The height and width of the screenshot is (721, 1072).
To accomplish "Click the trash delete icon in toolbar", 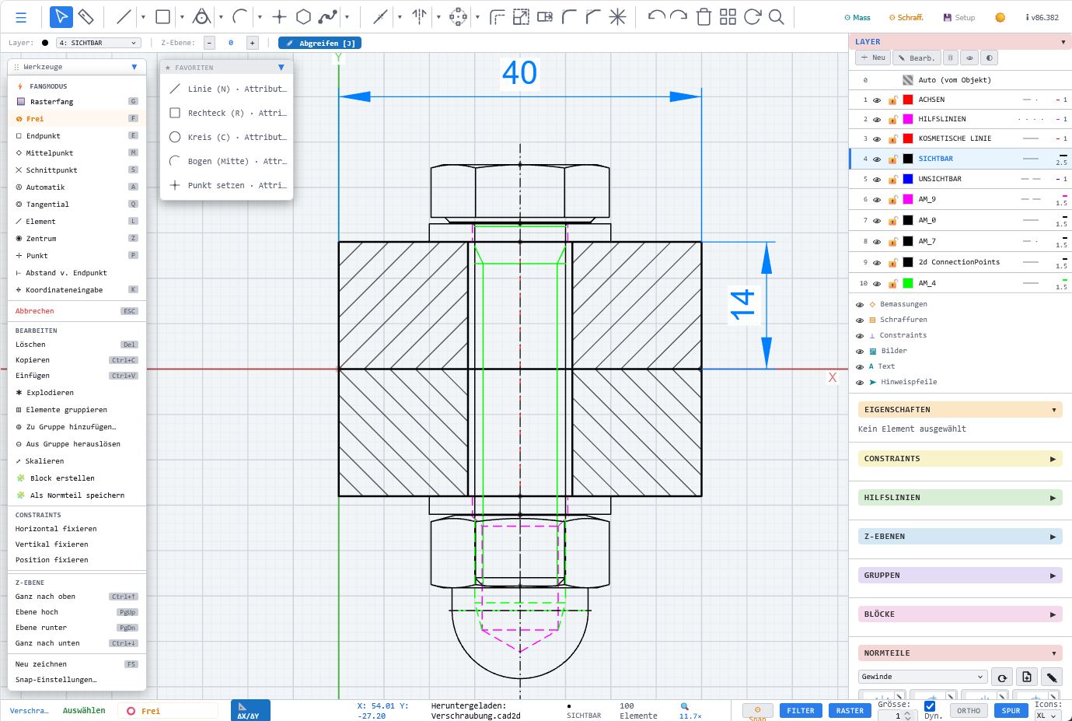I will [x=704, y=16].
